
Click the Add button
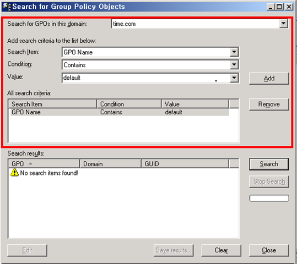269,78
